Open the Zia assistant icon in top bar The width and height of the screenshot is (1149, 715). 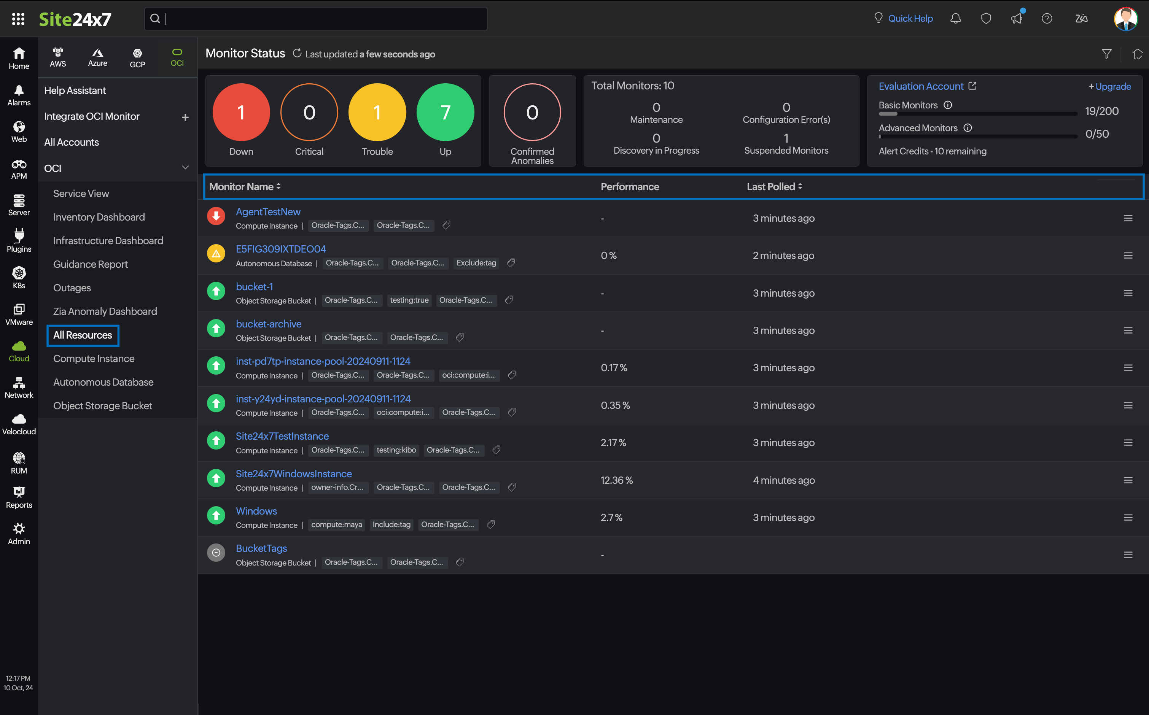click(1081, 18)
